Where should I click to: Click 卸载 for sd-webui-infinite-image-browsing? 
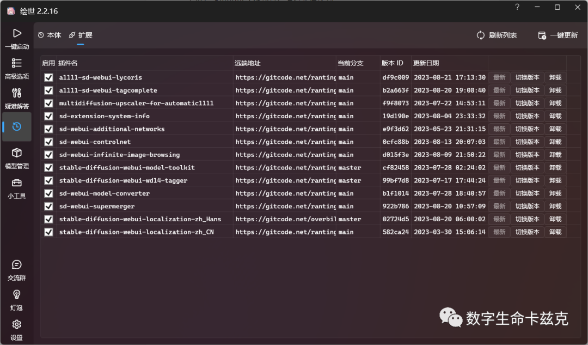pyautogui.click(x=555, y=155)
